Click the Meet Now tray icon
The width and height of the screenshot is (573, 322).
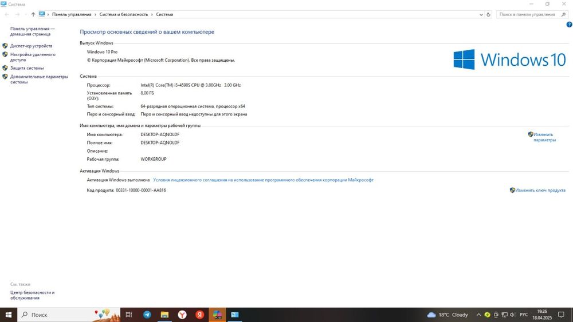pyautogui.click(x=496, y=315)
